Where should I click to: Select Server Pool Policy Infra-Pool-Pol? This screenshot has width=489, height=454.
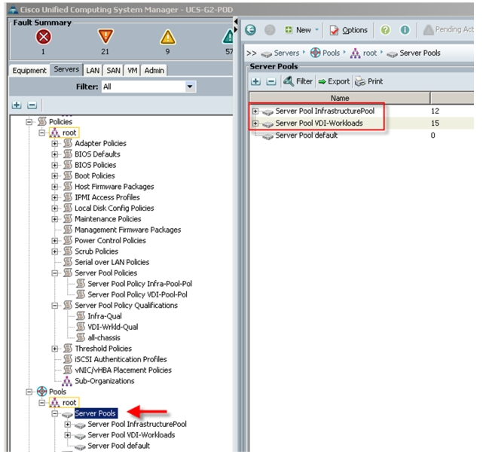[139, 284]
